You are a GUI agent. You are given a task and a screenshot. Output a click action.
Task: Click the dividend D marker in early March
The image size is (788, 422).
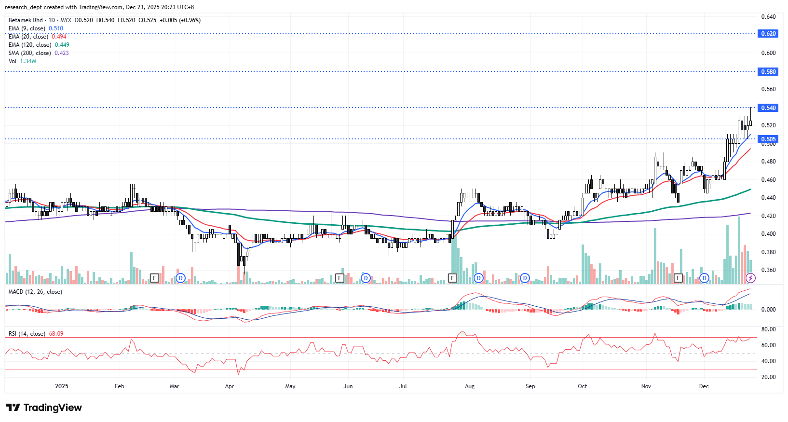pos(180,278)
